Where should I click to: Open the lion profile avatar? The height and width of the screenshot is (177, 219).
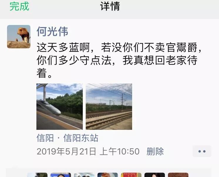click(19, 37)
